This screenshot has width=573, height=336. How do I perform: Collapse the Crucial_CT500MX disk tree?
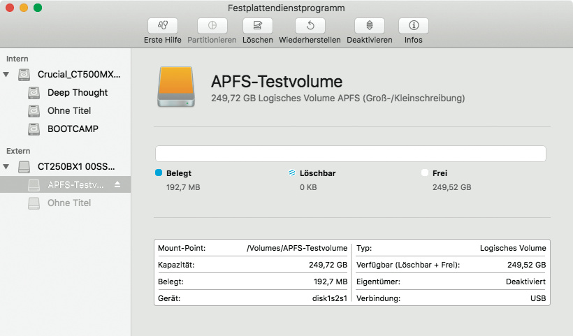pyautogui.click(x=7, y=74)
